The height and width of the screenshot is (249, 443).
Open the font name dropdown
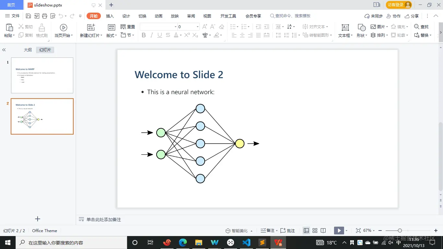click(176, 27)
